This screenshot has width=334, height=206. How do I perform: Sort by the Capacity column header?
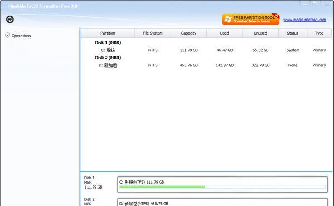188,33
